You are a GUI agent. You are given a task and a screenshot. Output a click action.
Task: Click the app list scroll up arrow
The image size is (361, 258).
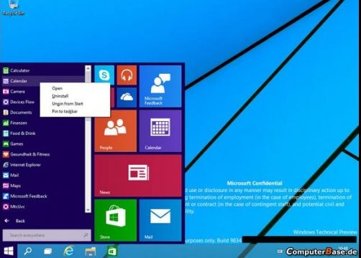(88, 69)
